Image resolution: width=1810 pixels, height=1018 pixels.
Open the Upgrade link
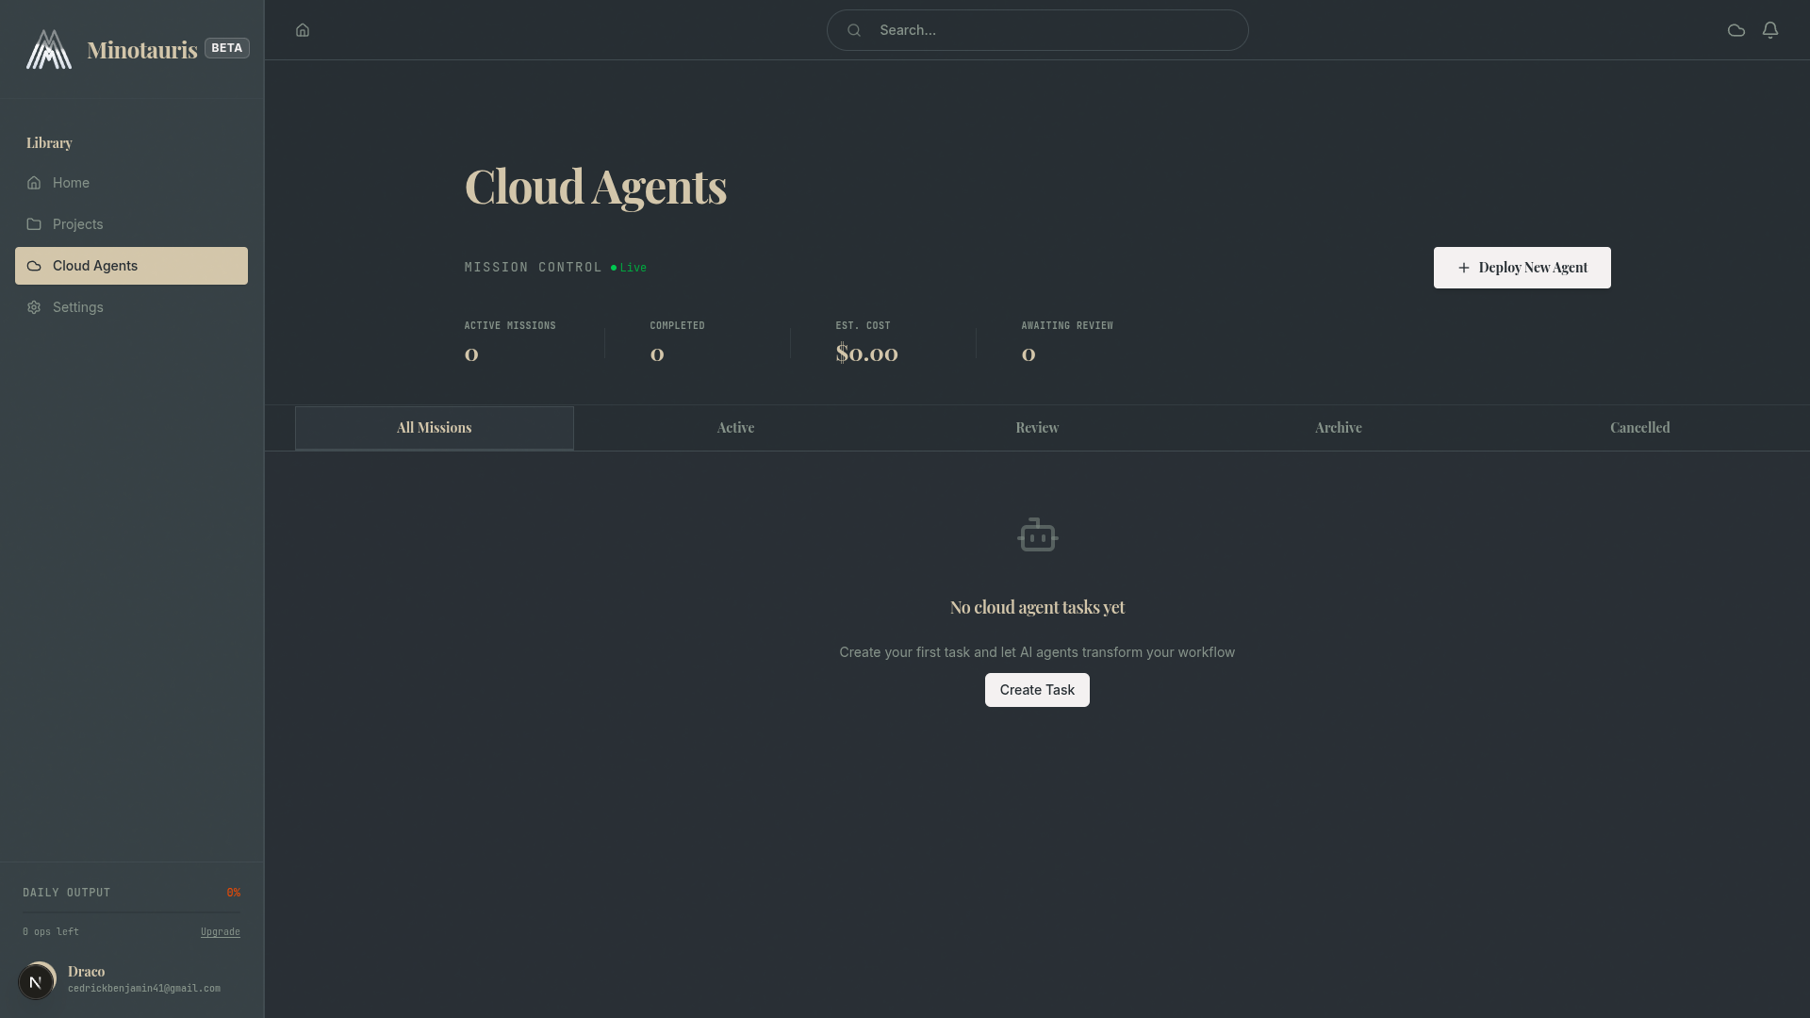(x=220, y=931)
